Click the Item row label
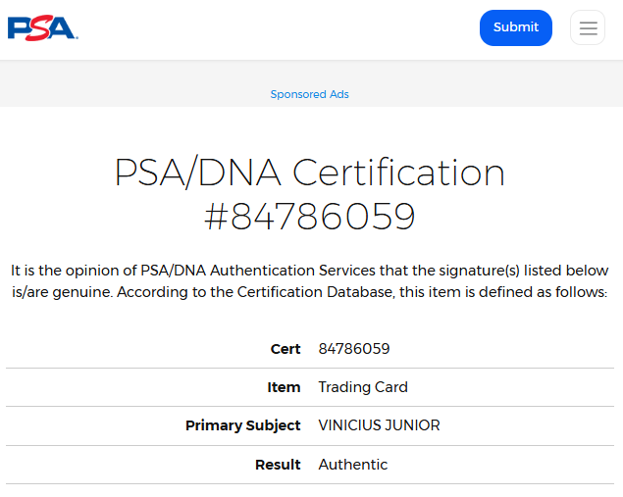This screenshot has width=623, height=497. point(284,387)
